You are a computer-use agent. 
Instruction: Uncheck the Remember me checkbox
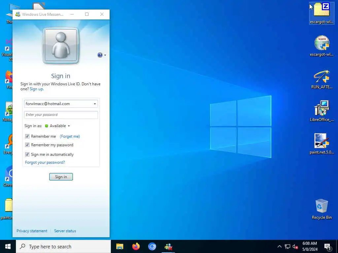tap(27, 136)
